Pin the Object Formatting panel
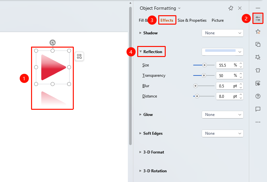This screenshot has height=182, width=267. 231,8
